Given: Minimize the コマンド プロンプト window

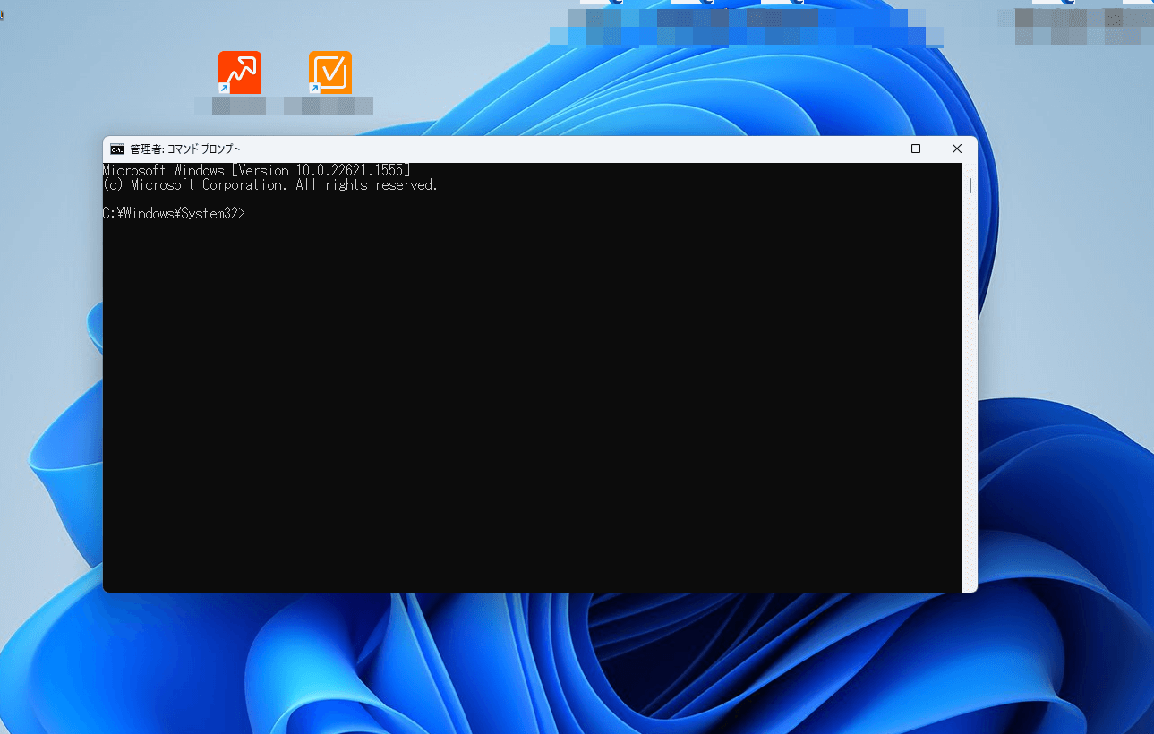Looking at the screenshot, I should (x=875, y=149).
